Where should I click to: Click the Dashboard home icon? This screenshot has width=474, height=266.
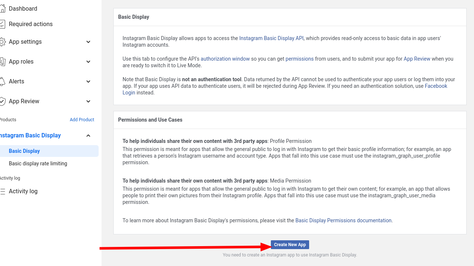pyautogui.click(x=3, y=9)
